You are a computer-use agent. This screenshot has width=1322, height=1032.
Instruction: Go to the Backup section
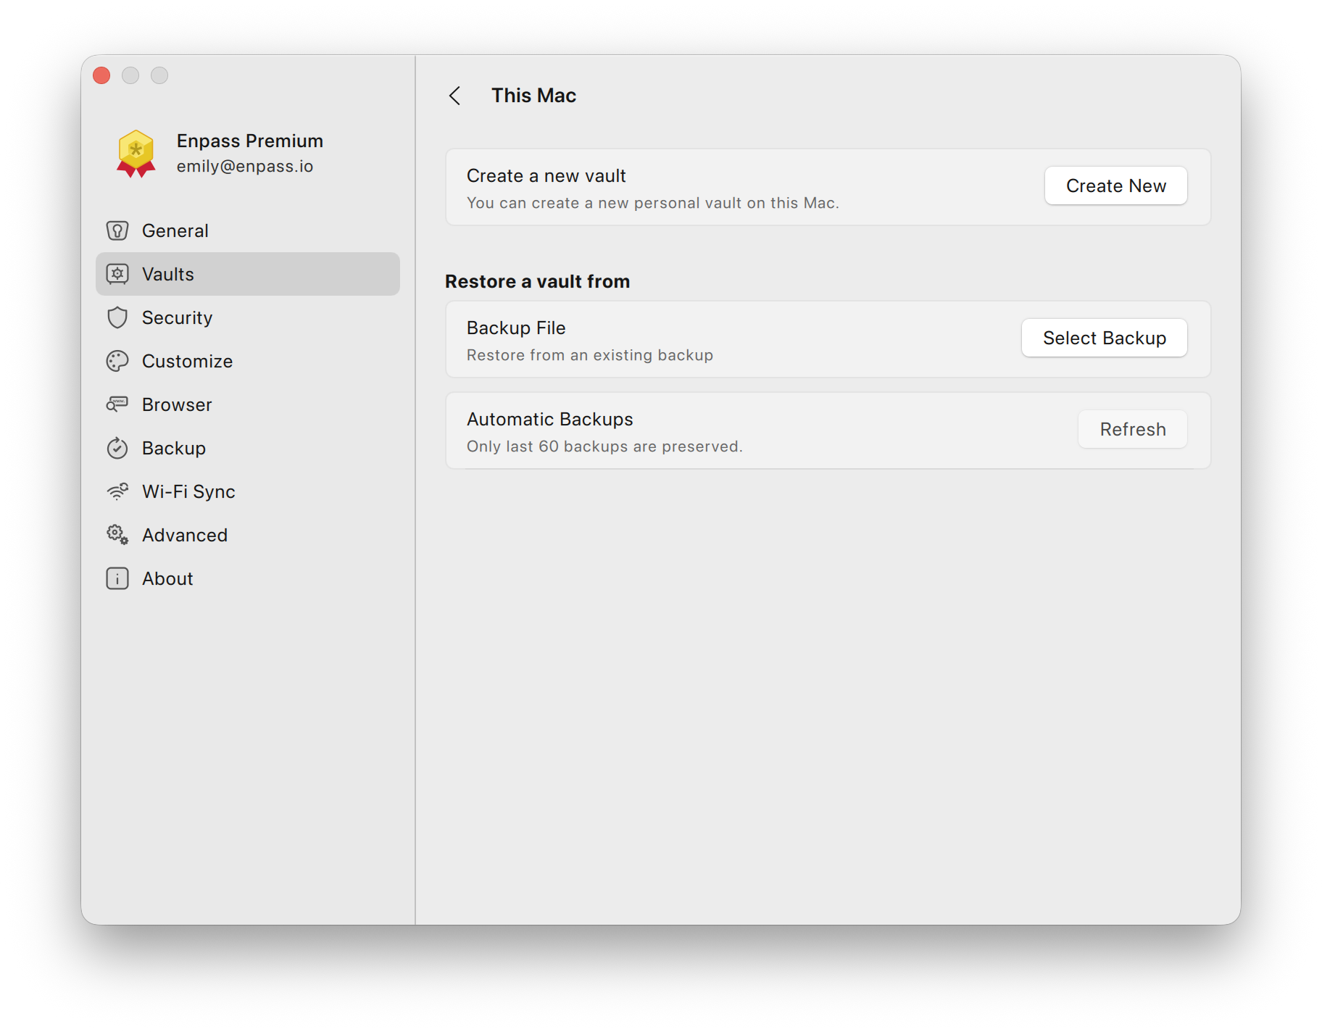(248, 448)
